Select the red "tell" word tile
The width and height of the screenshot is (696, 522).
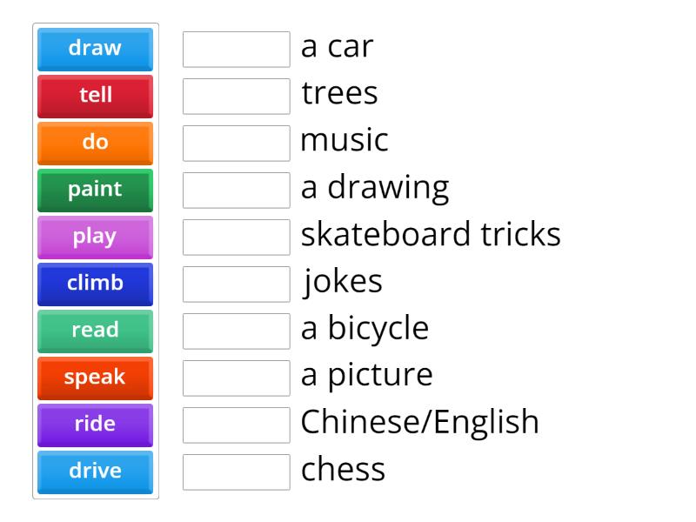[x=96, y=96]
